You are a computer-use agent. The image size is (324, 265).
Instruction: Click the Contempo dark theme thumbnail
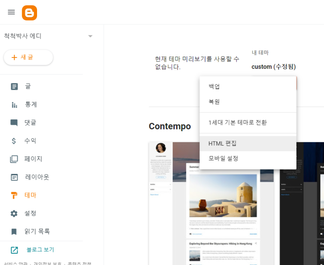pos(302,204)
